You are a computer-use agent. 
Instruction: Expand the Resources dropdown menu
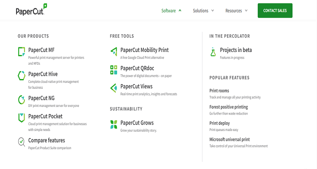click(x=236, y=11)
